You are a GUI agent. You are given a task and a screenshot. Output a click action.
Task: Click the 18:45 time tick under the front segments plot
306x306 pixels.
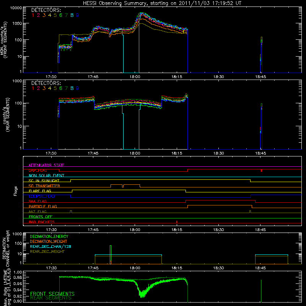[260, 77]
